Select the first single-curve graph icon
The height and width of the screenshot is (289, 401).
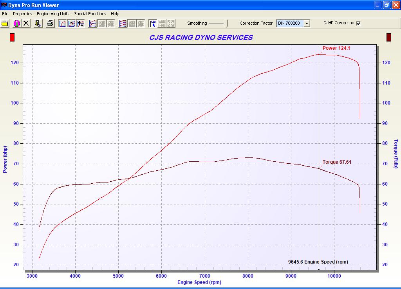63,23
